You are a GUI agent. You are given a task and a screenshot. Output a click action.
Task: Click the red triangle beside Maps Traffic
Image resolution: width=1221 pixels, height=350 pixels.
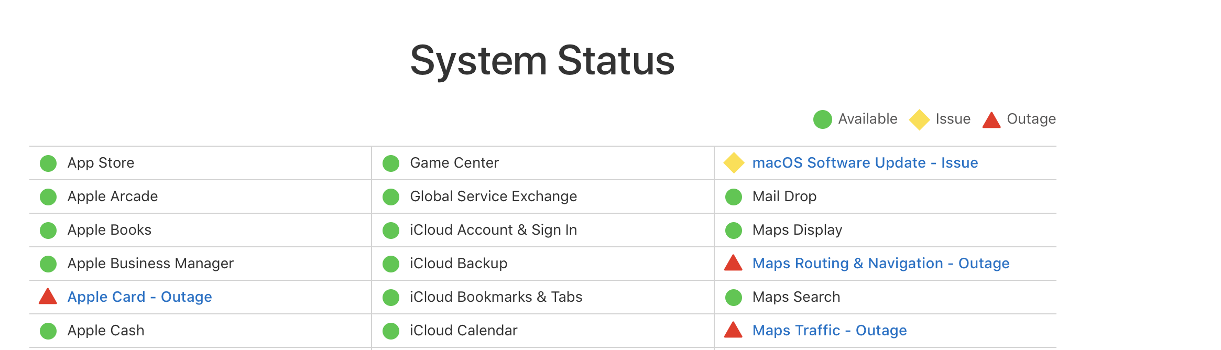click(733, 331)
